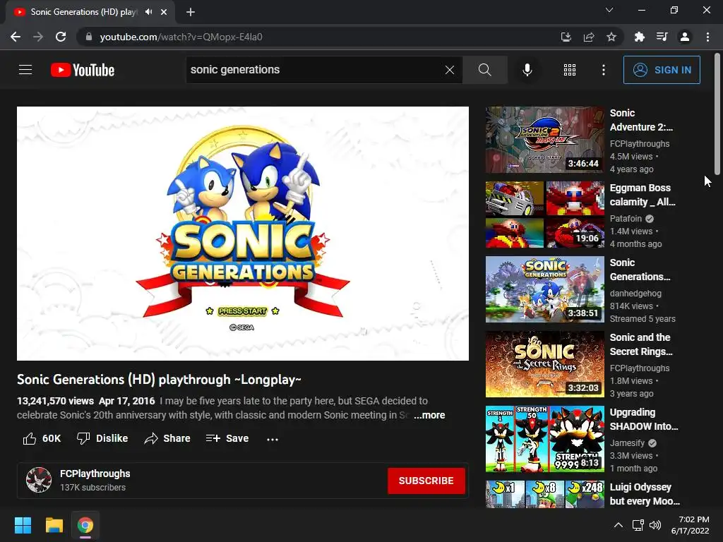The image size is (723, 542).
Task: Open the Eggman Boss calamity title link
Action: pos(643,195)
